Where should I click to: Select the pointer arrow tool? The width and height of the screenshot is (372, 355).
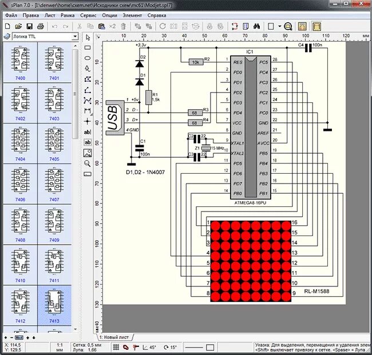coord(88,37)
